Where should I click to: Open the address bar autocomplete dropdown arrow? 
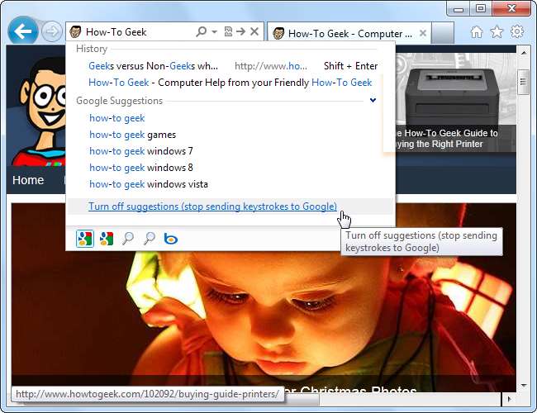(215, 32)
